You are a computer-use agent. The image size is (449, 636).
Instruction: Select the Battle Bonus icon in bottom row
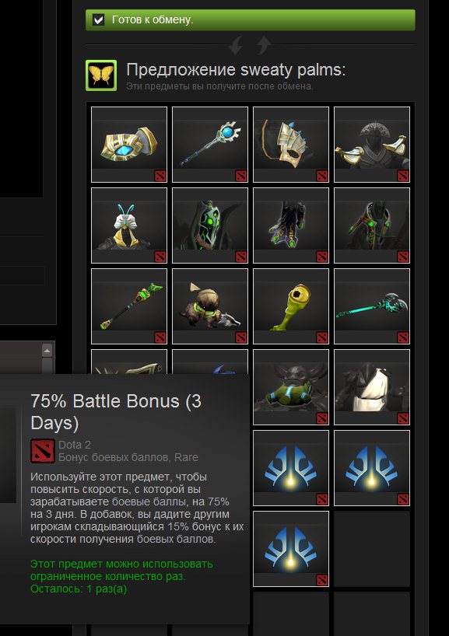pyautogui.click(x=291, y=548)
